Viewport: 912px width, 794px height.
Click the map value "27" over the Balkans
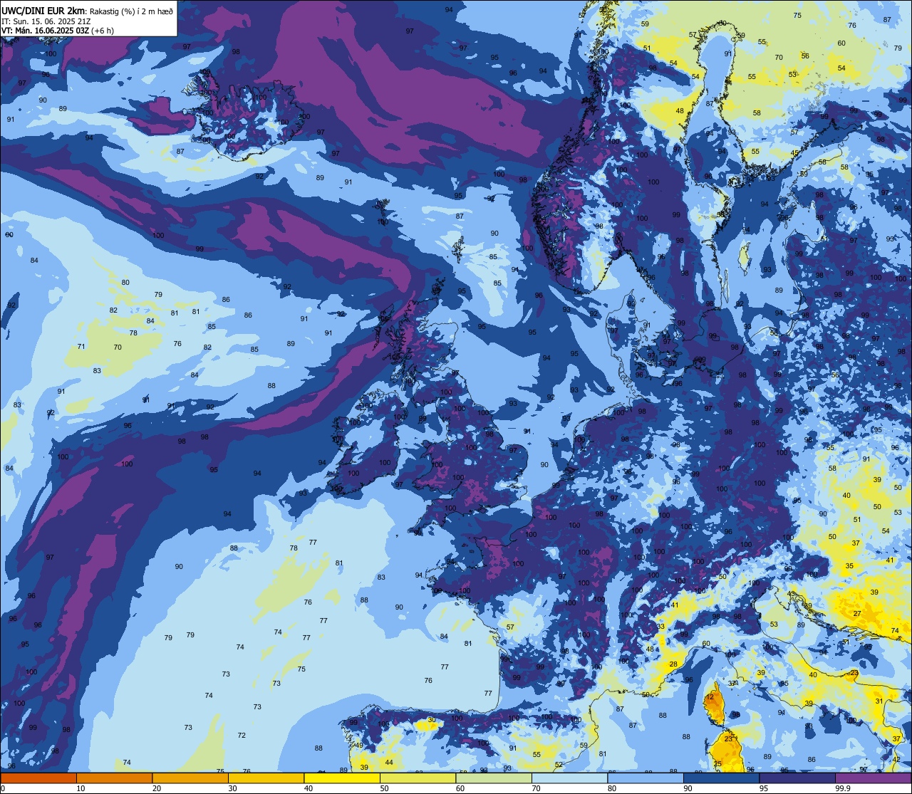click(857, 614)
